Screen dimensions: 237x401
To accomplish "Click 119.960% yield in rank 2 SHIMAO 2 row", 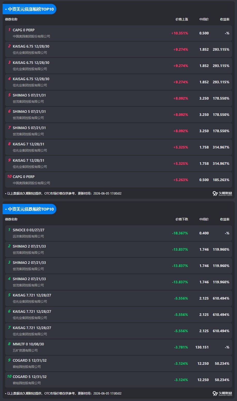I will point(221,249).
